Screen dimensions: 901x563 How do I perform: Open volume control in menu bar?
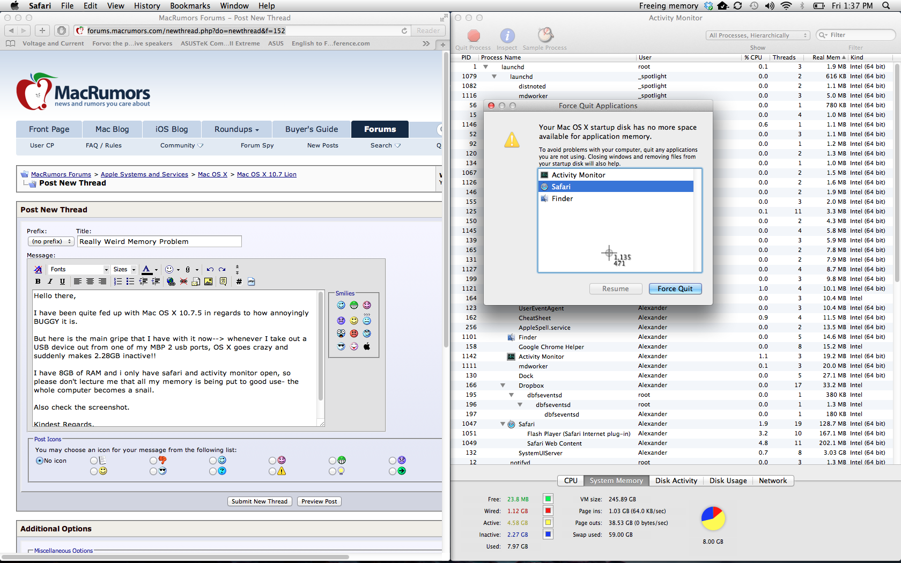coord(770,6)
